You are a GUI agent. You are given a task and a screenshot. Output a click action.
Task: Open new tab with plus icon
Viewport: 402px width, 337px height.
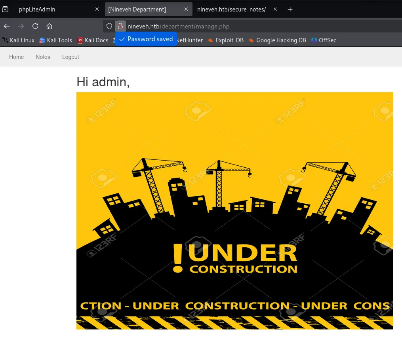[290, 9]
